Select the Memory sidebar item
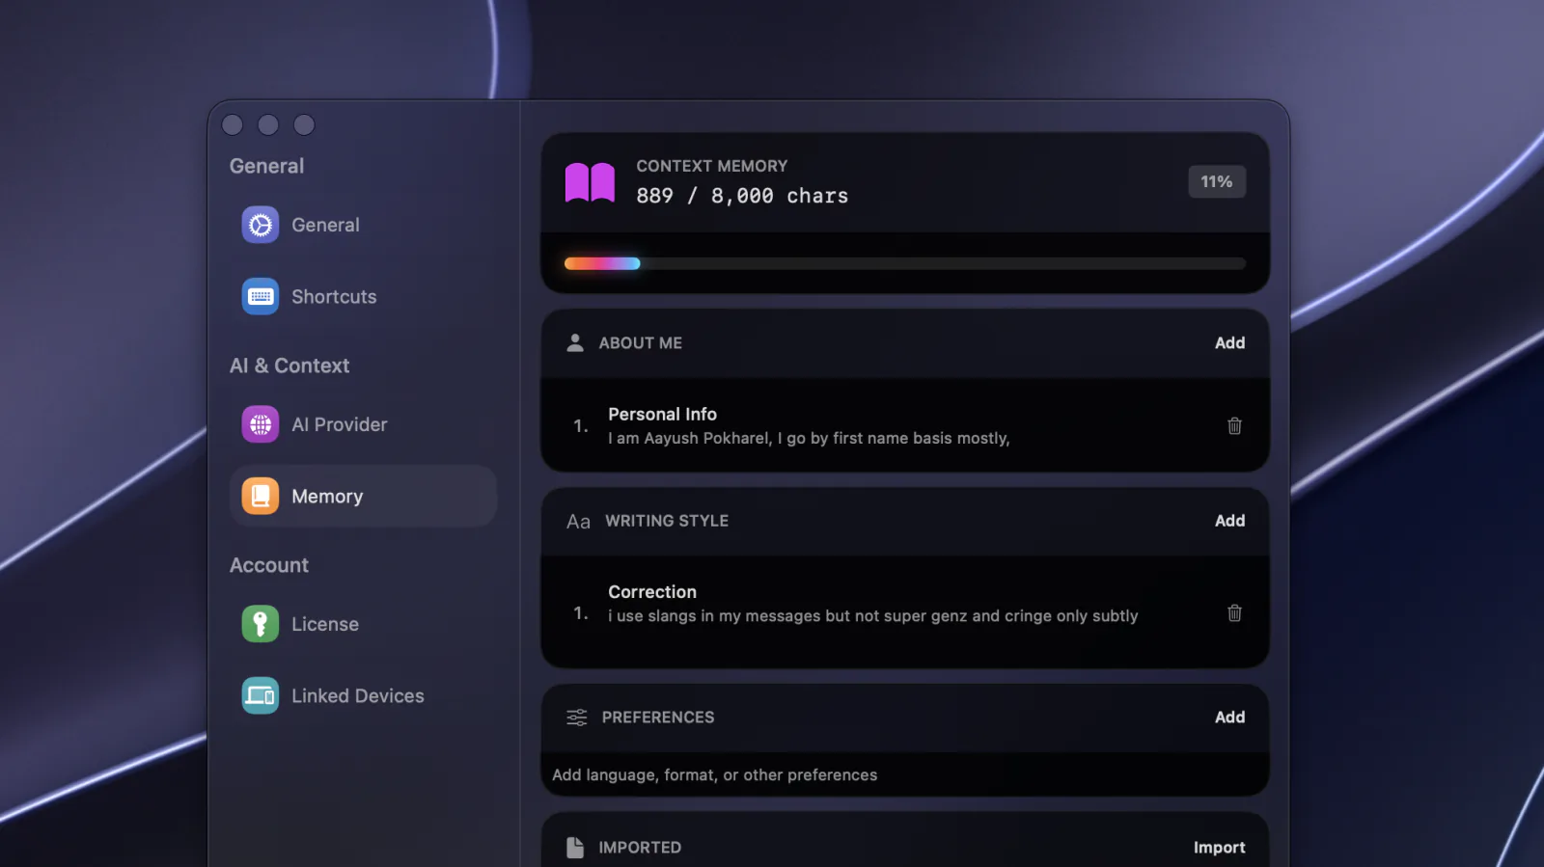The image size is (1544, 867). pyautogui.click(x=363, y=496)
